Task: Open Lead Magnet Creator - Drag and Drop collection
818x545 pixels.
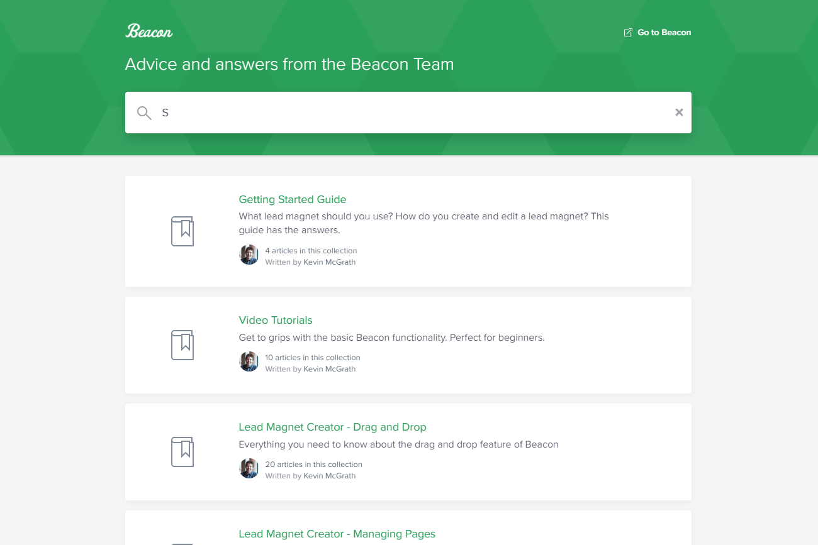Action: pyautogui.click(x=332, y=427)
